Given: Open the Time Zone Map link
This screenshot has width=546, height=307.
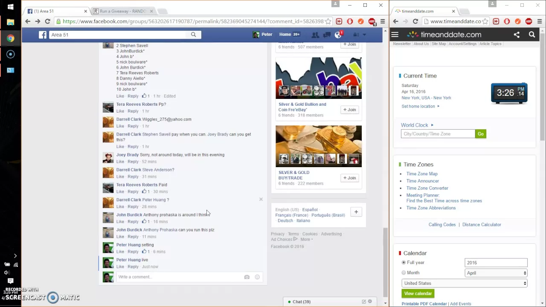Looking at the screenshot, I should 422,174.
